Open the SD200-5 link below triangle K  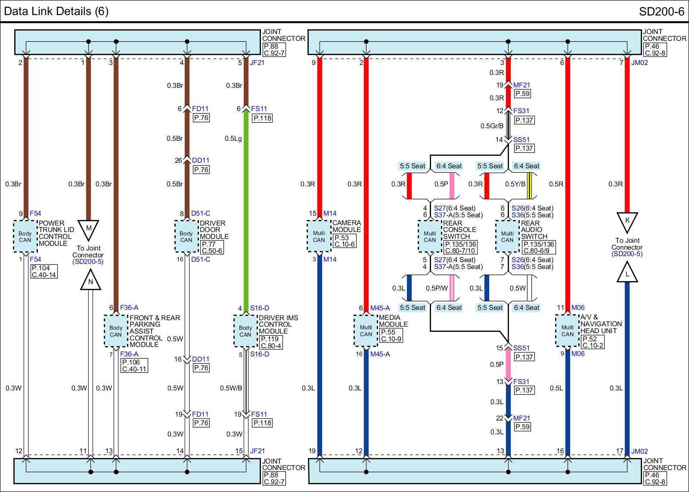(x=627, y=254)
